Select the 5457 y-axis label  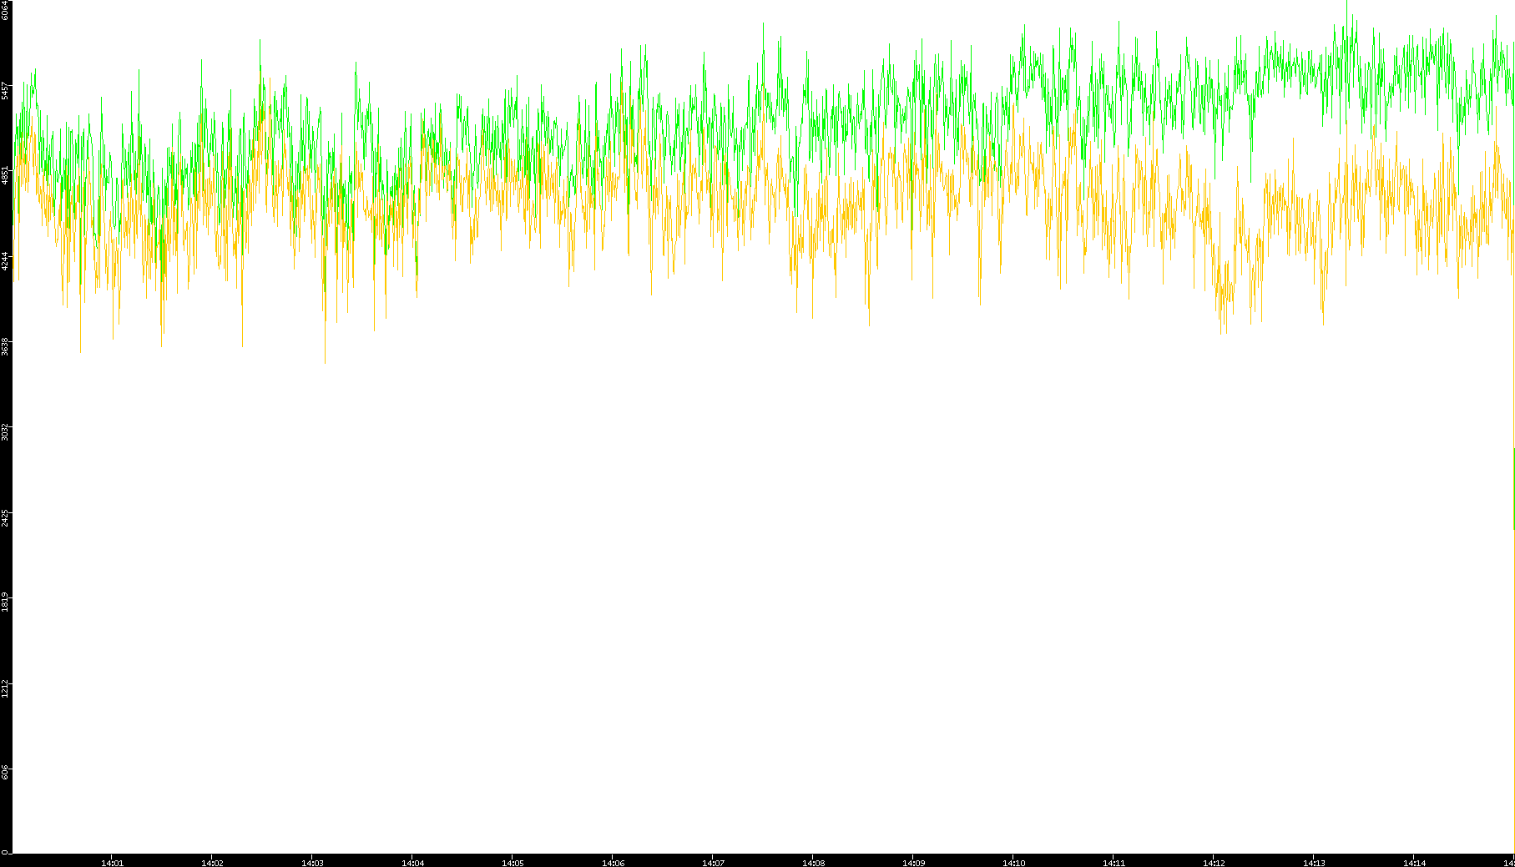pyautogui.click(x=5, y=90)
